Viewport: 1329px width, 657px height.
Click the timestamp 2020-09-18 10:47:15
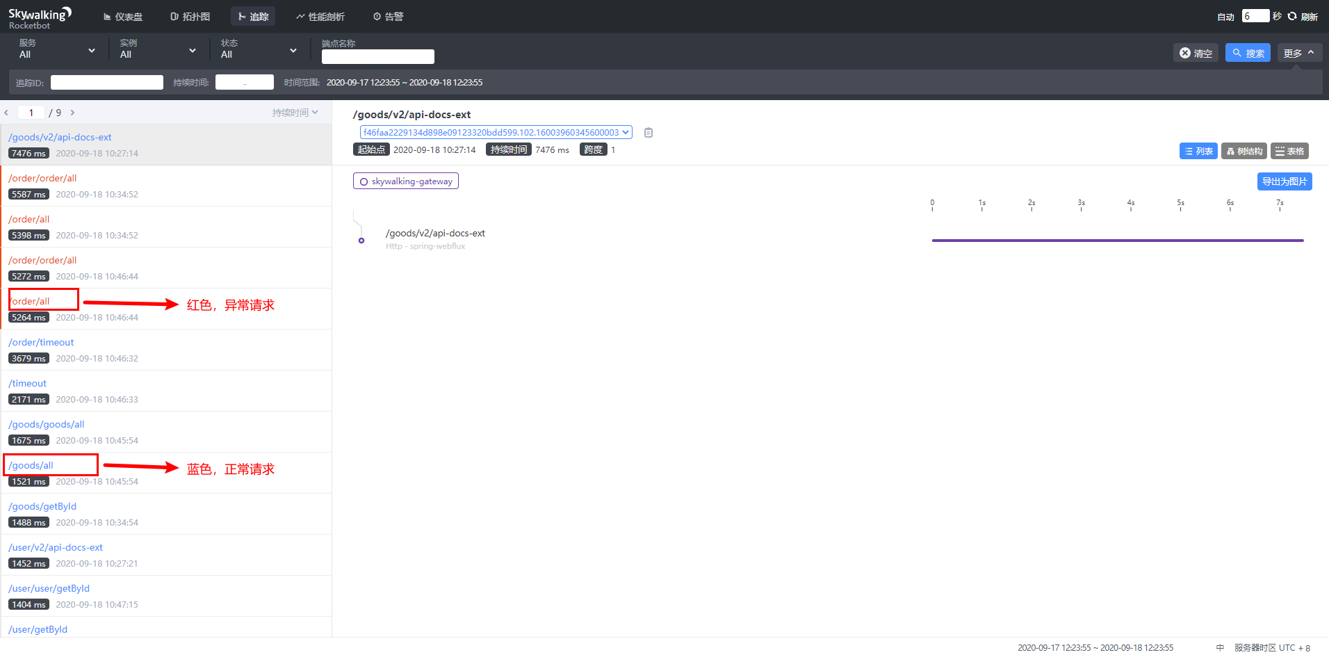(97, 605)
